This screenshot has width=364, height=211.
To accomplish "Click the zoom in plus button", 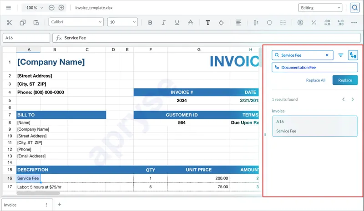I will coord(61,8).
